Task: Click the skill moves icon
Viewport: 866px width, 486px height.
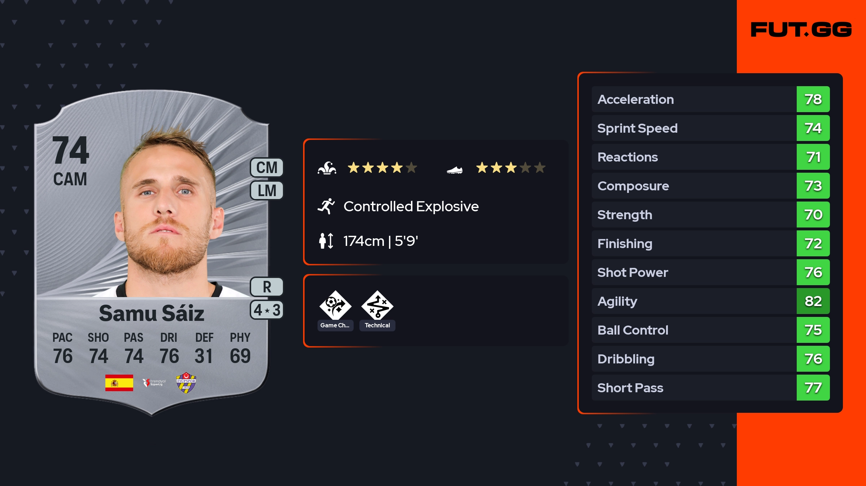Action: pos(327,168)
